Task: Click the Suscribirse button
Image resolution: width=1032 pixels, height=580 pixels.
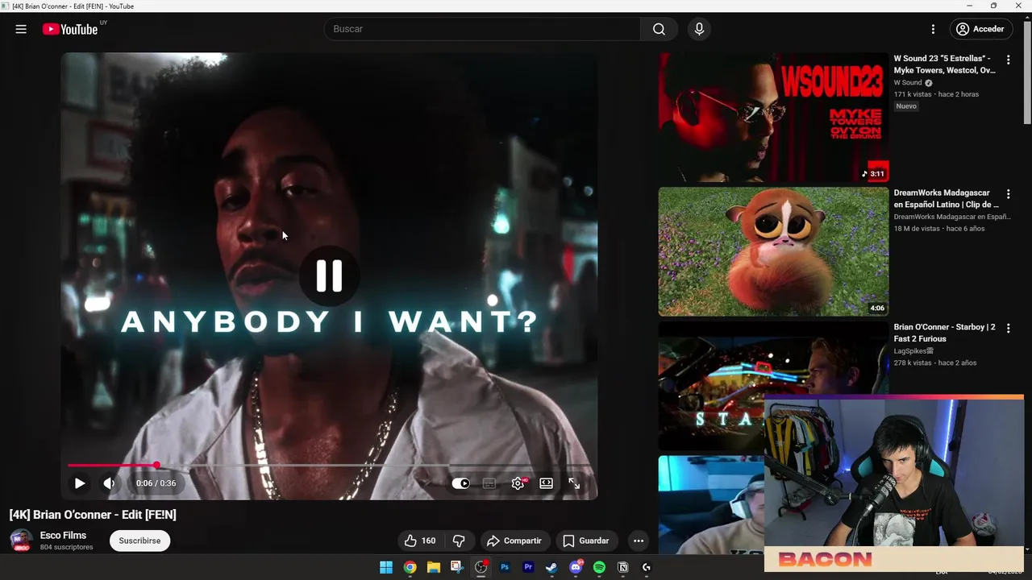Action: (x=139, y=541)
